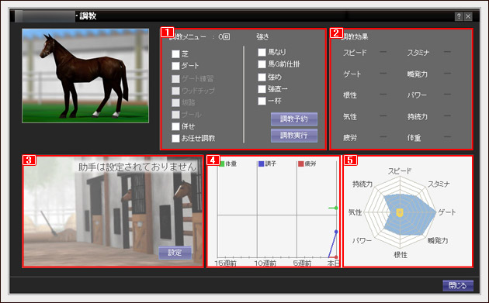Check the disabled プール checkbox

click(x=175, y=115)
